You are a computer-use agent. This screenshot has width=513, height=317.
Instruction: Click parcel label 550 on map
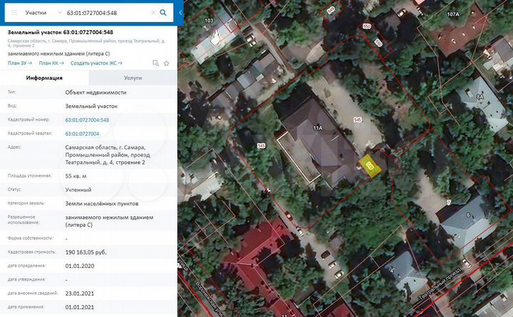point(367,26)
